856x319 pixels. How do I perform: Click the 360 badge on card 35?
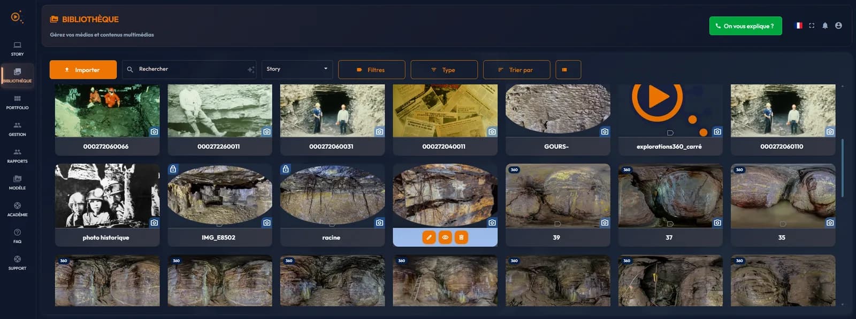click(739, 170)
